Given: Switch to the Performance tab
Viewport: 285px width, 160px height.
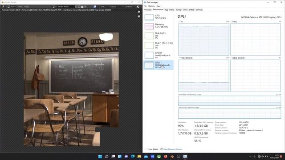Looking at the screenshot, I should (158, 10).
